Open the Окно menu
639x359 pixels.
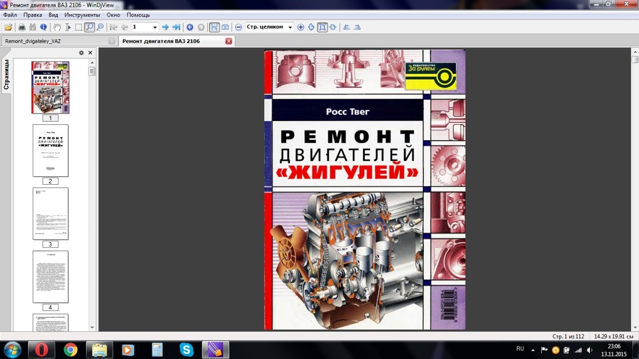(x=113, y=15)
